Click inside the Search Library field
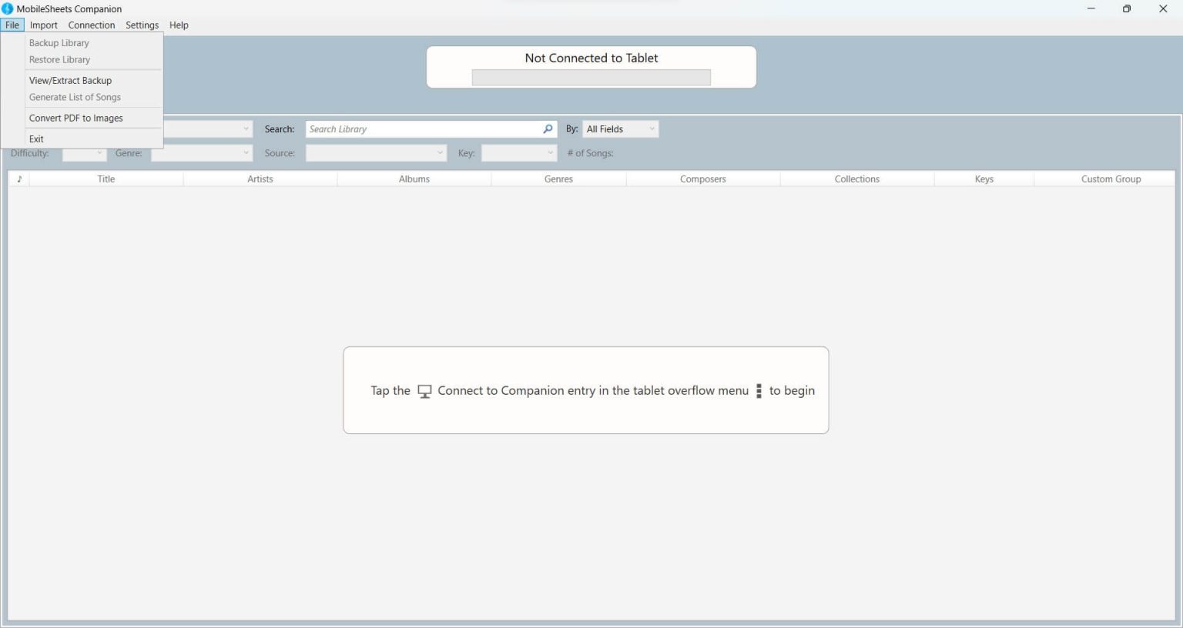This screenshot has width=1183, height=628. tap(424, 129)
